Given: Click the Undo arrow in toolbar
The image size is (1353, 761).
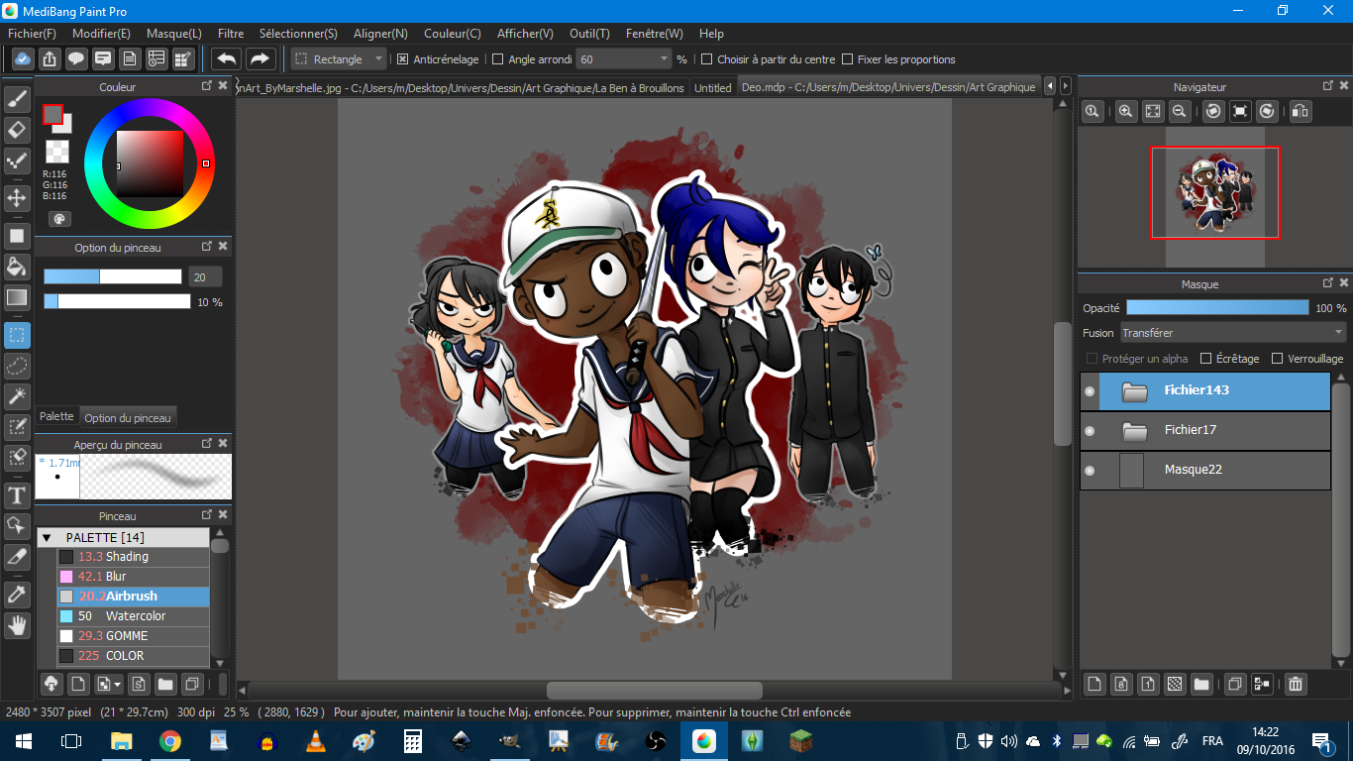Looking at the screenshot, I should tap(227, 59).
